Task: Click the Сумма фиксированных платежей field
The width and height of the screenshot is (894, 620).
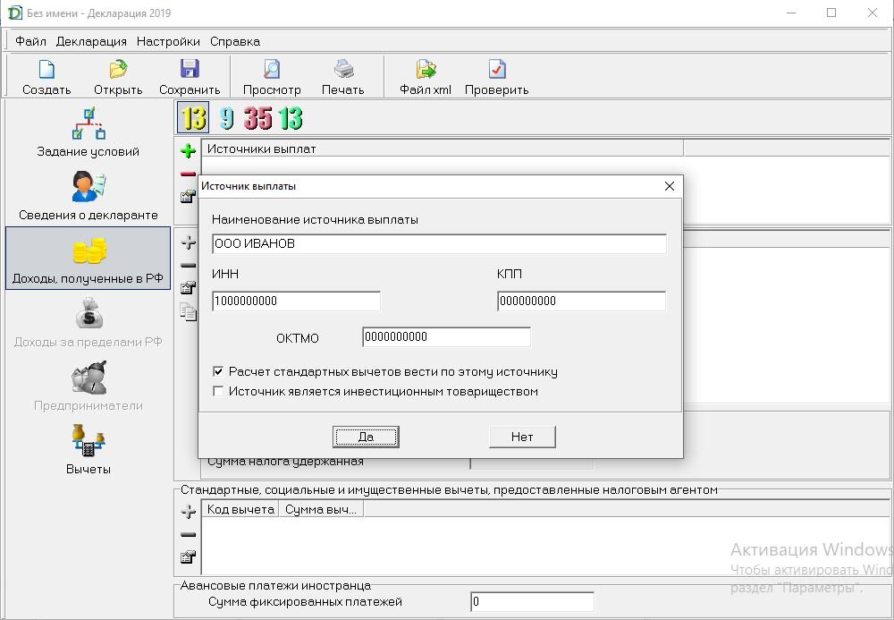Action: tap(533, 601)
